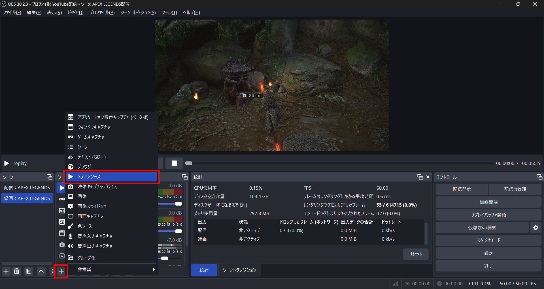Open the シーンコレクション(S) menu
This screenshot has width=544, height=289.
tap(138, 12)
